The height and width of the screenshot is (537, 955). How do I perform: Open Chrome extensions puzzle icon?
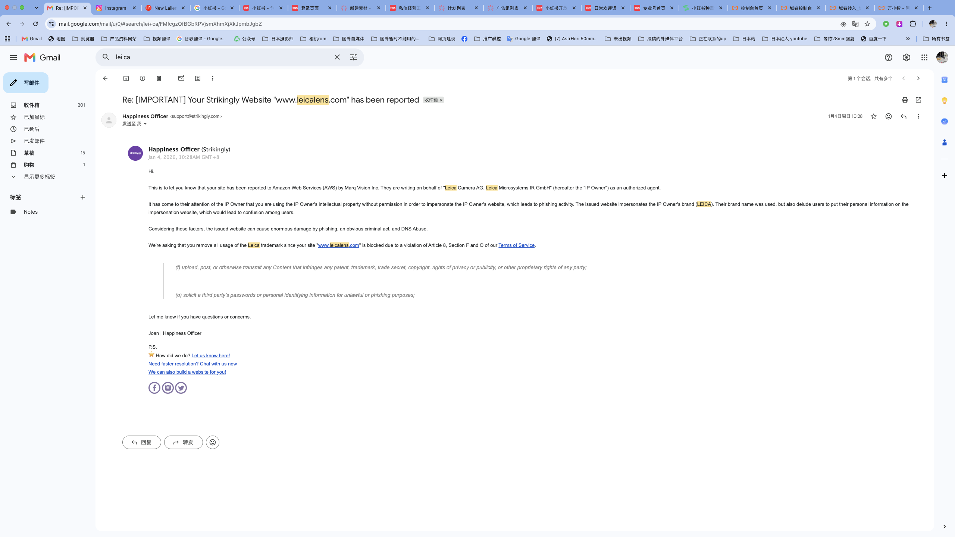[913, 24]
